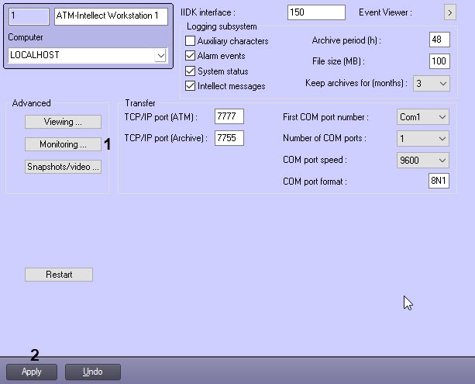The width and height of the screenshot is (475, 384).
Task: Open First COM port number dropdown
Action: [423, 117]
